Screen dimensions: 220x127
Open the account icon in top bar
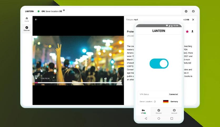[x=193, y=11]
